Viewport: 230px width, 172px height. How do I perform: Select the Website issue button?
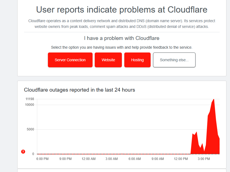pyautogui.click(x=108, y=60)
